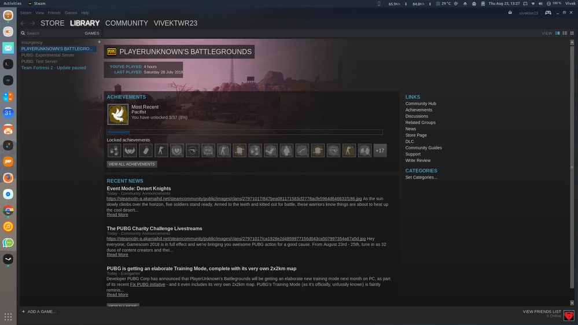Click the PUBG game logo icon
Screen dimensions: 578x325
(112, 51)
